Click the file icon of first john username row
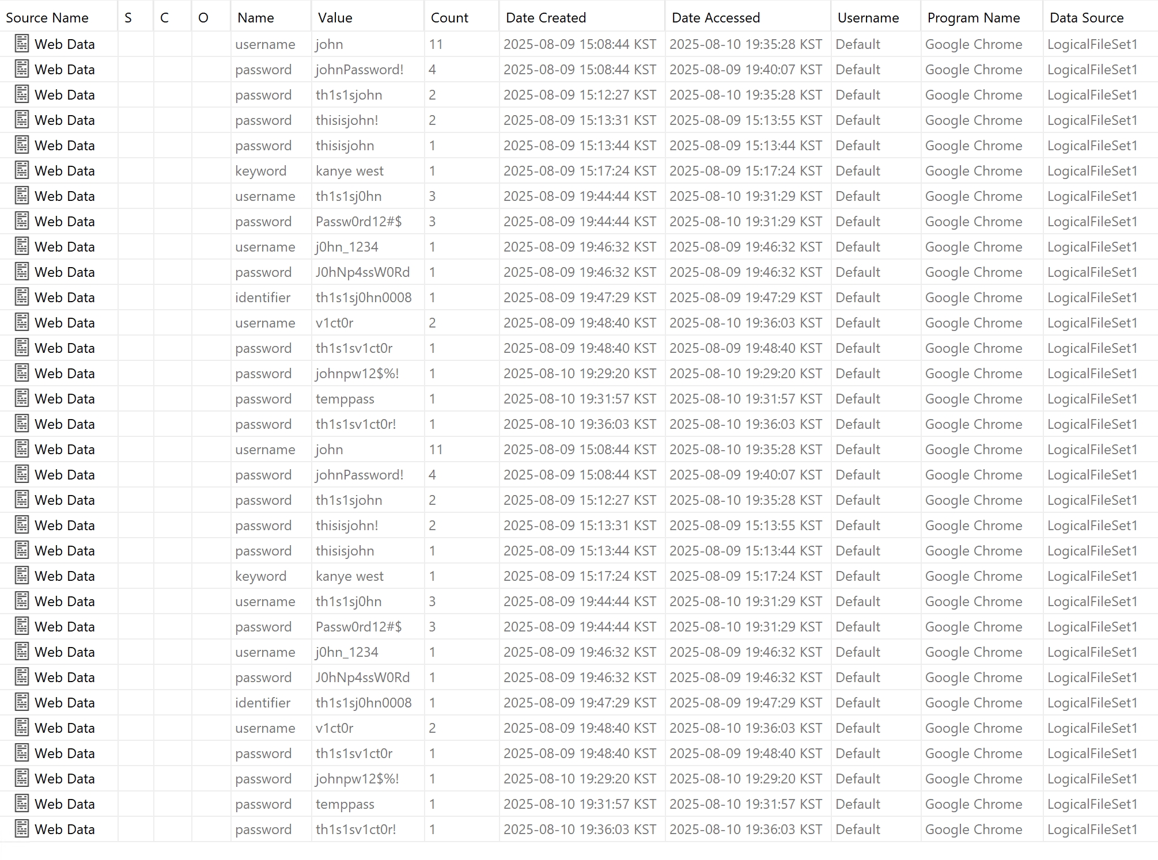Image resolution: width=1158 pixels, height=860 pixels. pyautogui.click(x=22, y=44)
